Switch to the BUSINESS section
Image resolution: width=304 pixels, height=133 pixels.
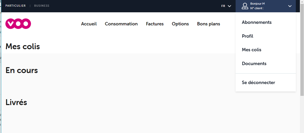point(42,6)
